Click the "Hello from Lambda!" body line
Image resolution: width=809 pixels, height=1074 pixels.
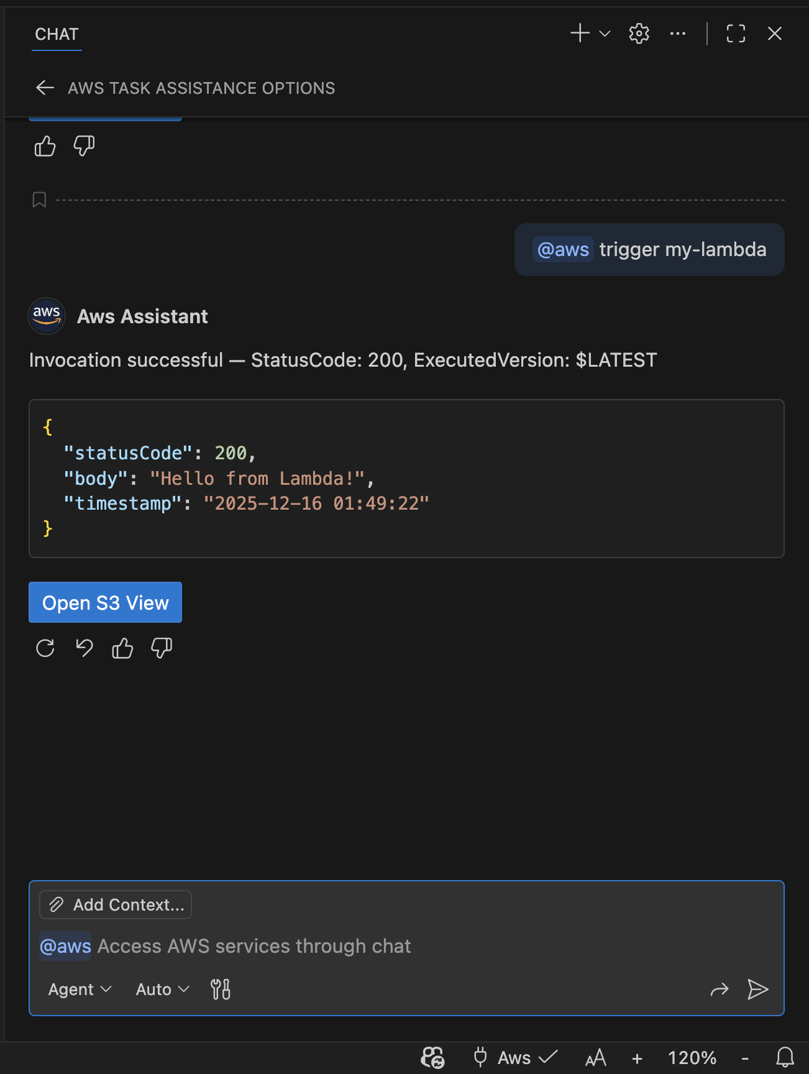219,479
